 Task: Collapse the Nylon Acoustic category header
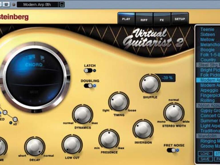tap(208, 105)
